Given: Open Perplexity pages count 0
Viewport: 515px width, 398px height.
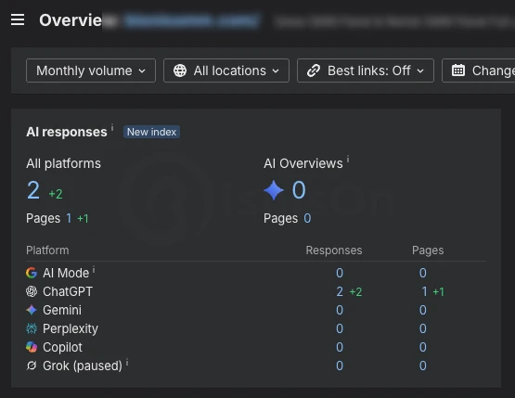Looking at the screenshot, I should click(423, 328).
